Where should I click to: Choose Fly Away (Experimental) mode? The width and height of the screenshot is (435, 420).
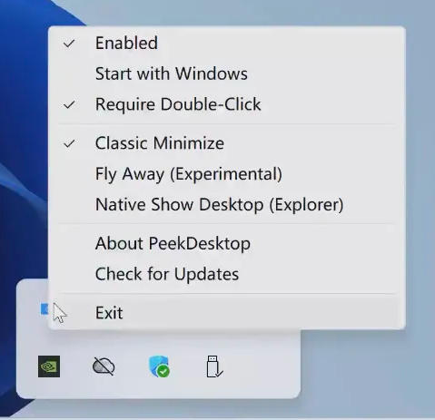tap(227, 174)
